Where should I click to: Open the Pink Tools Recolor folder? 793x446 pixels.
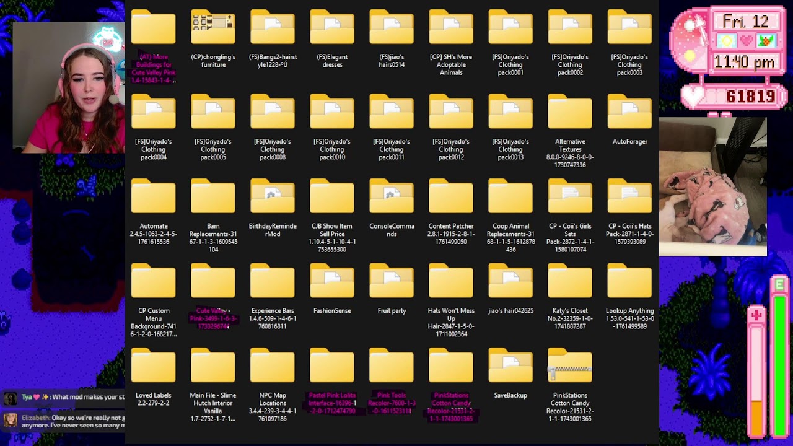(x=392, y=366)
